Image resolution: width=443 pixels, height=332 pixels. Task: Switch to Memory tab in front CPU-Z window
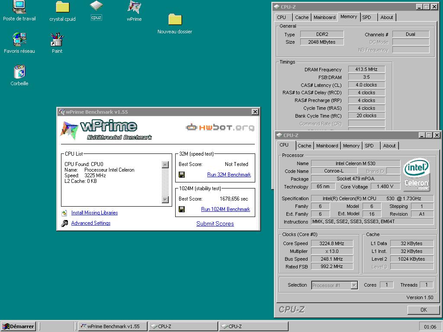(x=351, y=146)
